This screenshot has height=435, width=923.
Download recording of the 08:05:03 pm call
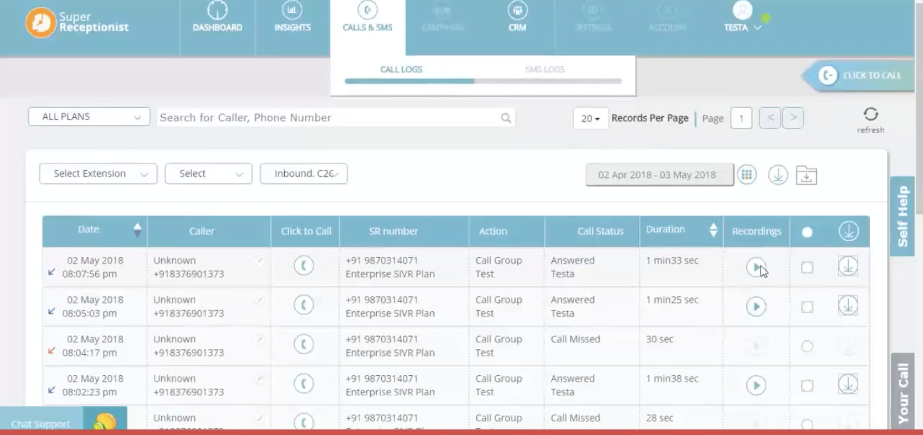click(848, 306)
